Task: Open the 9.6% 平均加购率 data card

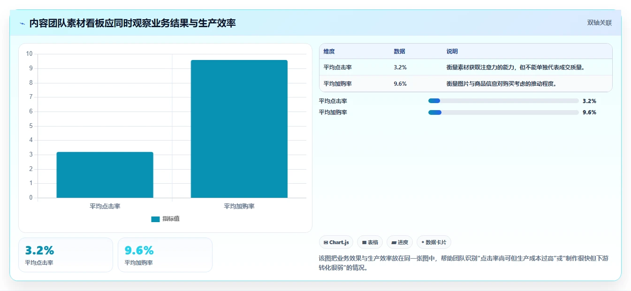Action: 165,255
